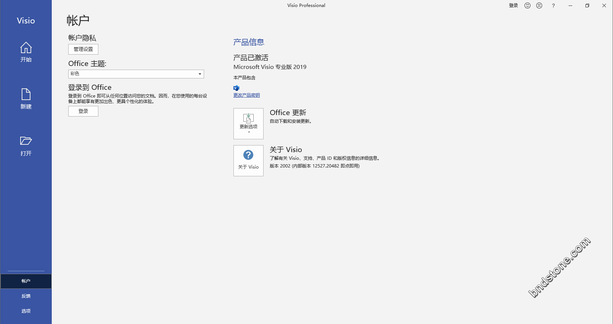Click the smiley face feedback icon
Viewport: 613px width, 324px height.
pyautogui.click(x=527, y=5)
